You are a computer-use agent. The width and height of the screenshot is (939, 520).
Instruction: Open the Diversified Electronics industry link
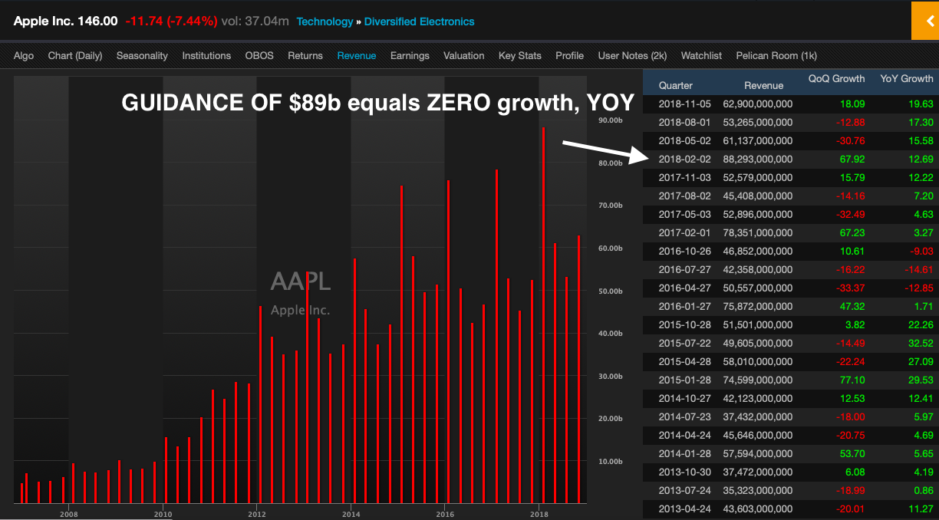click(x=420, y=21)
